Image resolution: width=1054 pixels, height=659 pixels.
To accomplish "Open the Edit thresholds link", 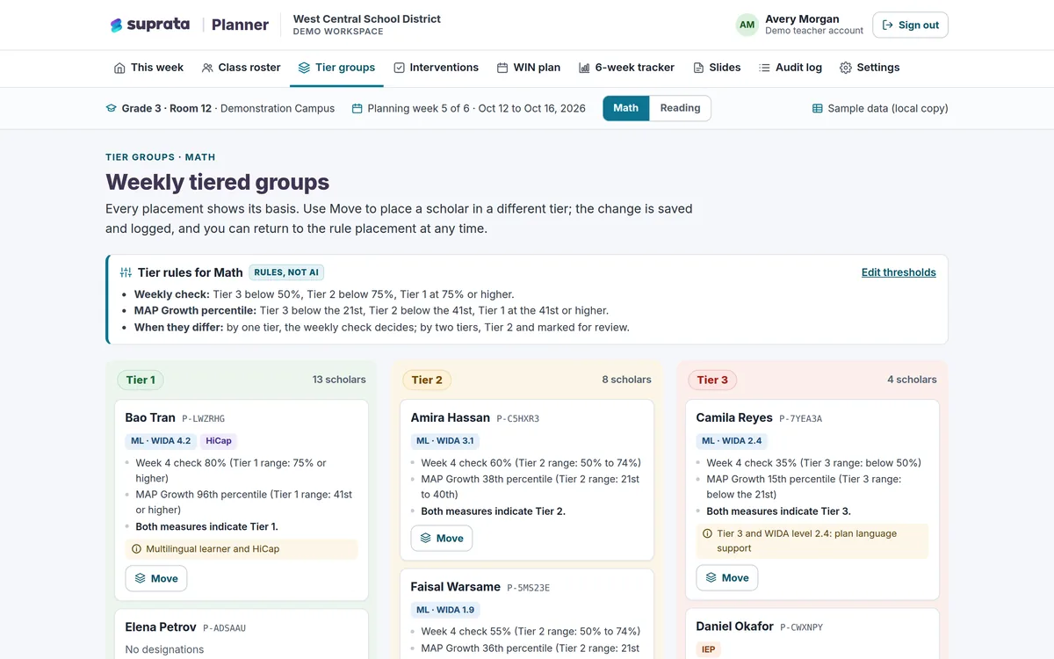I will [x=899, y=272].
